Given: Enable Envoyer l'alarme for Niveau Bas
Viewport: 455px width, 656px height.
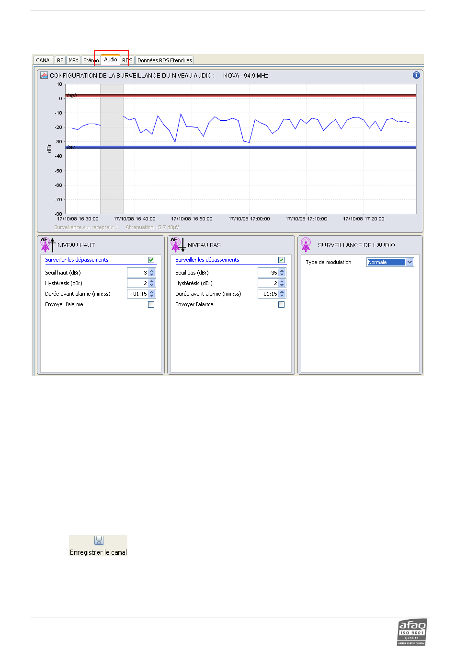Looking at the screenshot, I should pyautogui.click(x=282, y=304).
